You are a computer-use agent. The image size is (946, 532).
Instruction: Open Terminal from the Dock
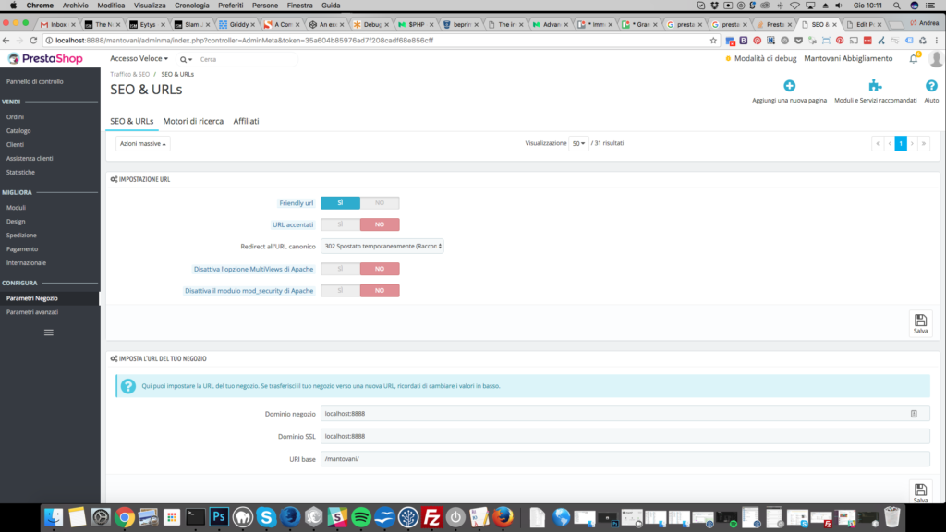point(196,517)
